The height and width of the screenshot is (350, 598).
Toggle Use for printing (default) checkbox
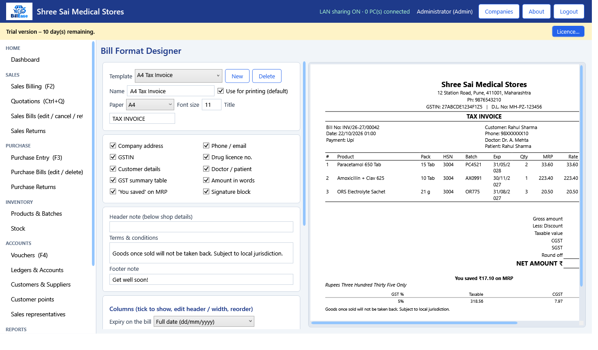[221, 91]
